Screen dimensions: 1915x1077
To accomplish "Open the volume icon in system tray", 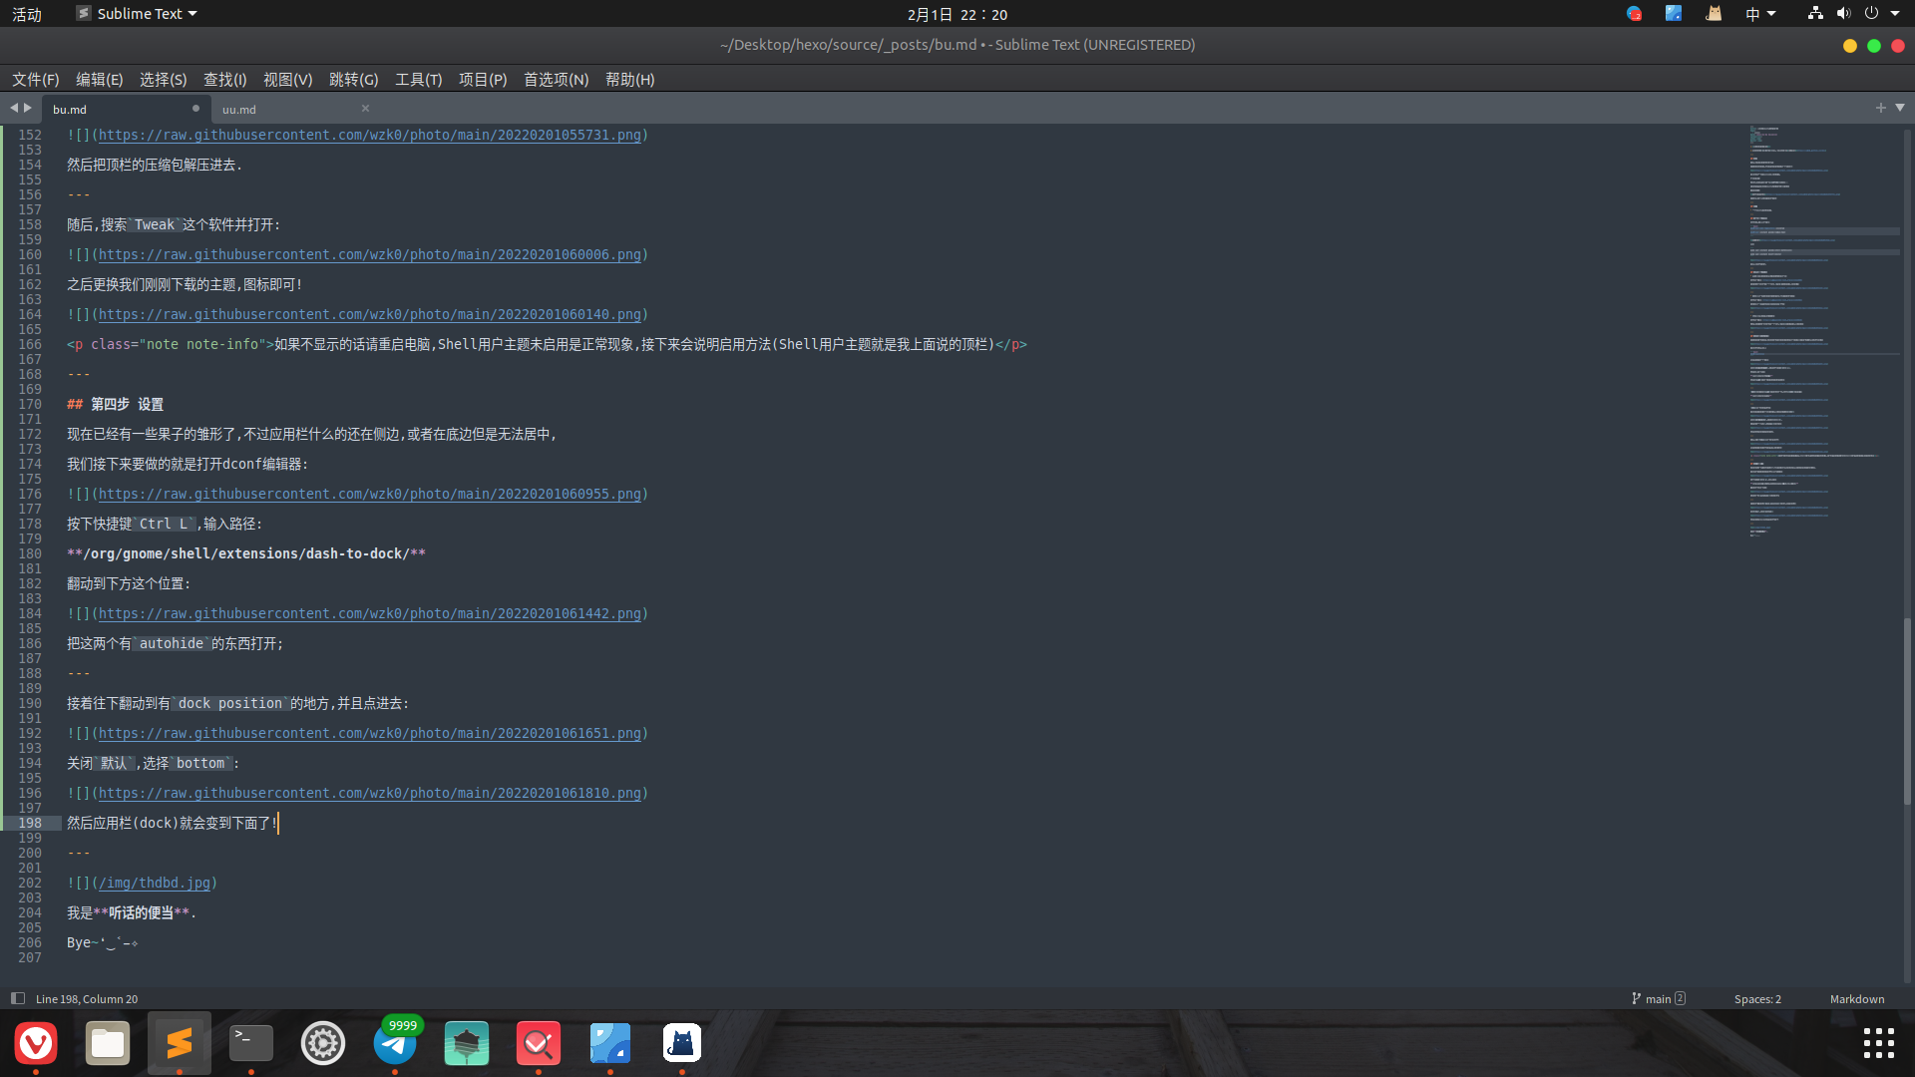I will [x=1843, y=14].
